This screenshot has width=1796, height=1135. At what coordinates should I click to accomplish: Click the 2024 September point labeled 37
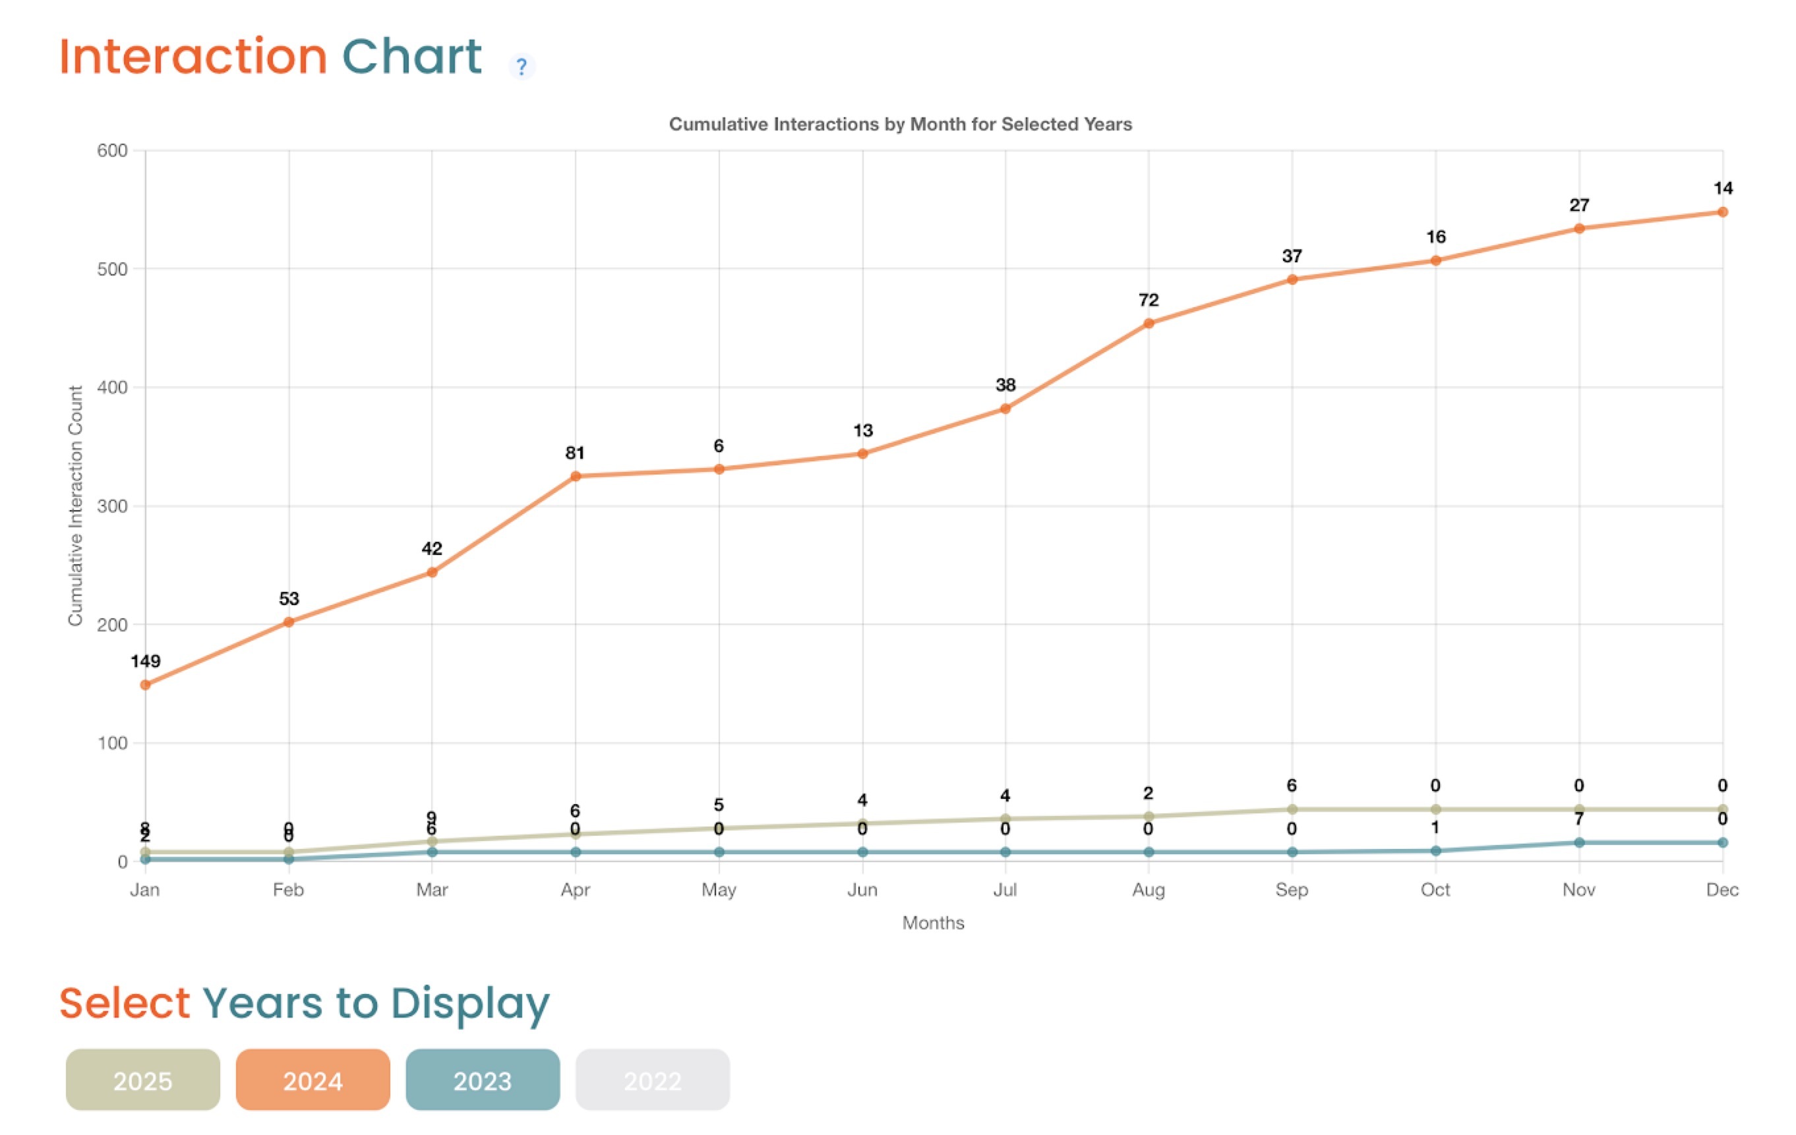[x=1292, y=279]
